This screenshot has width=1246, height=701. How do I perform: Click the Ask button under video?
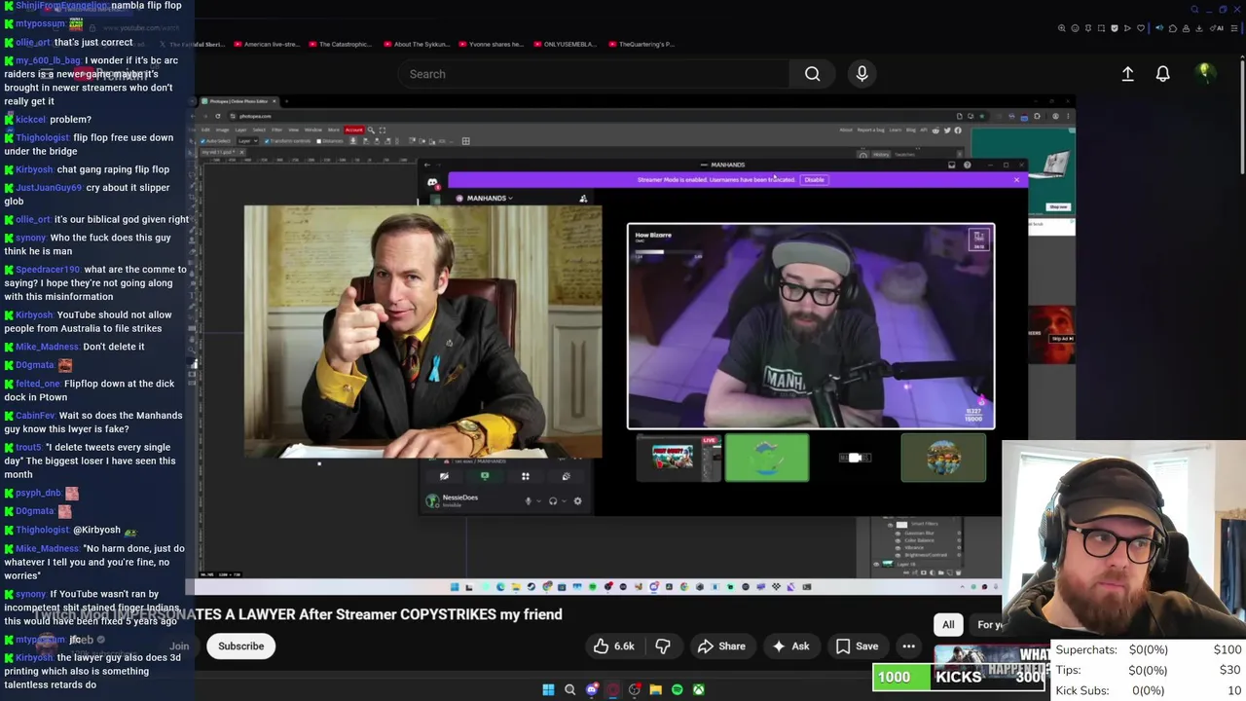[790, 646]
